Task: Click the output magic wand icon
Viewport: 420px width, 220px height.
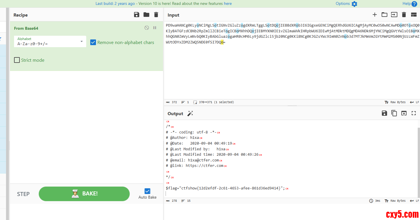Action: (190, 113)
